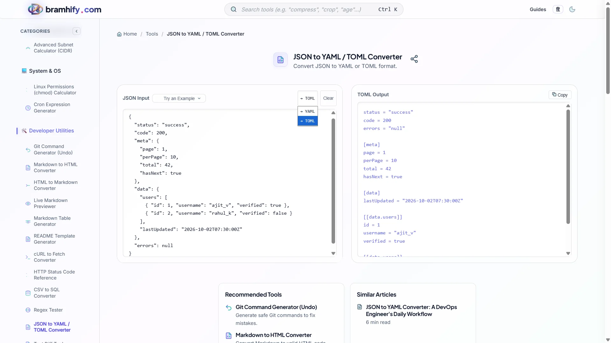Copy the TOML output
Screen dimensions: 611x343
click(560, 95)
